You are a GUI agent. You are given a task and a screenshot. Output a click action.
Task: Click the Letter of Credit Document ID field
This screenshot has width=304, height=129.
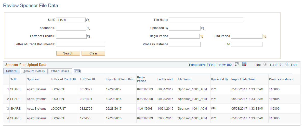pyautogui.click(x=81, y=44)
